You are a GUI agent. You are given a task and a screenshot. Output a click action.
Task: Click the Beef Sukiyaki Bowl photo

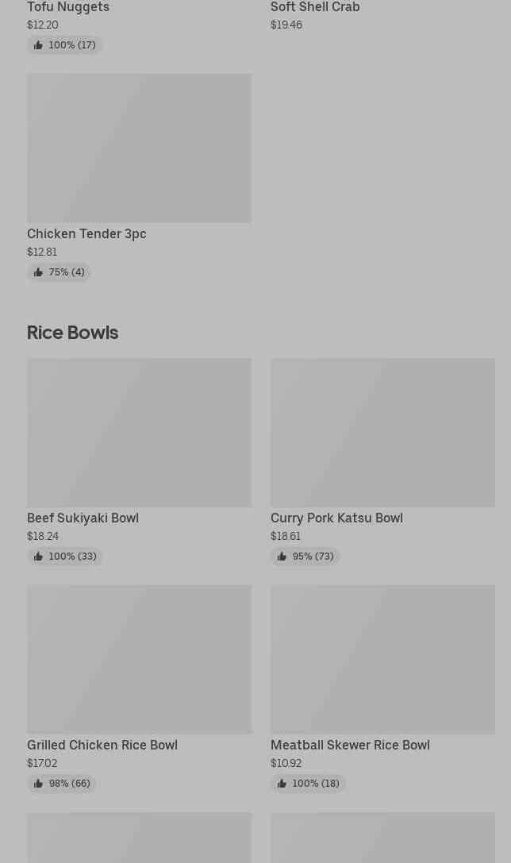click(139, 433)
